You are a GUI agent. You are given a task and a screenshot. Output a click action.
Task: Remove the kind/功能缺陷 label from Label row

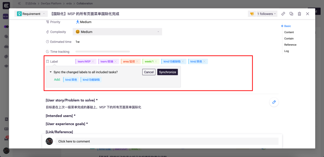tap(183, 61)
